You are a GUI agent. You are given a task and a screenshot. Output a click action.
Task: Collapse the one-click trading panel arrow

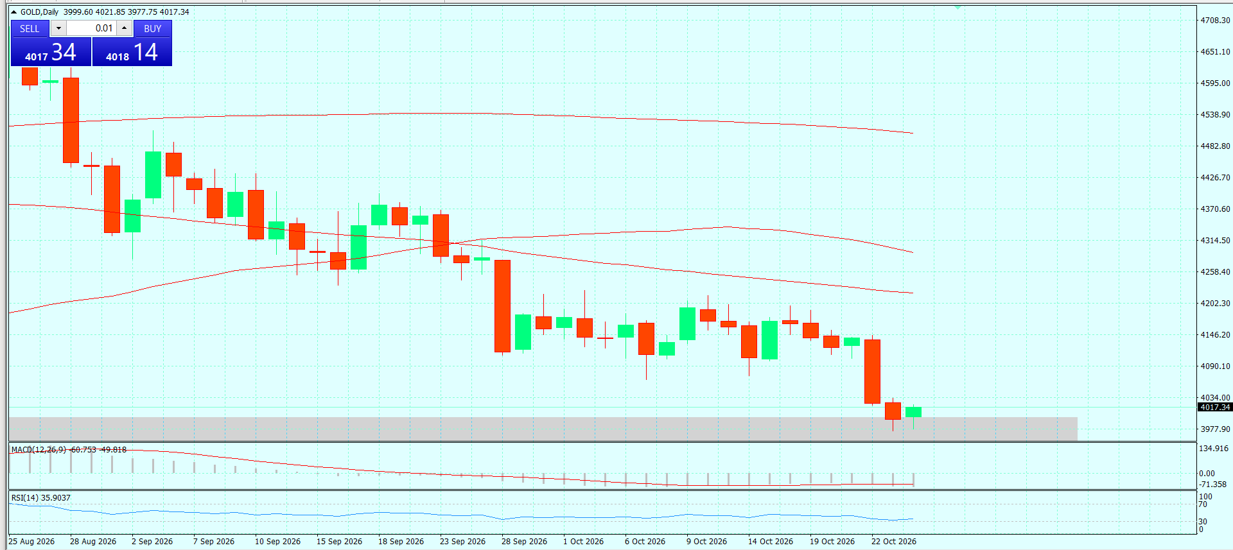click(x=13, y=12)
